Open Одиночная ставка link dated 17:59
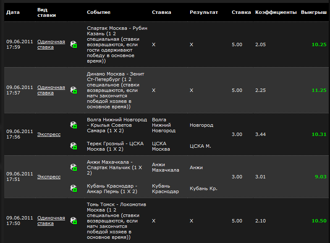Screen dimensions: 330x243 tap(51, 44)
